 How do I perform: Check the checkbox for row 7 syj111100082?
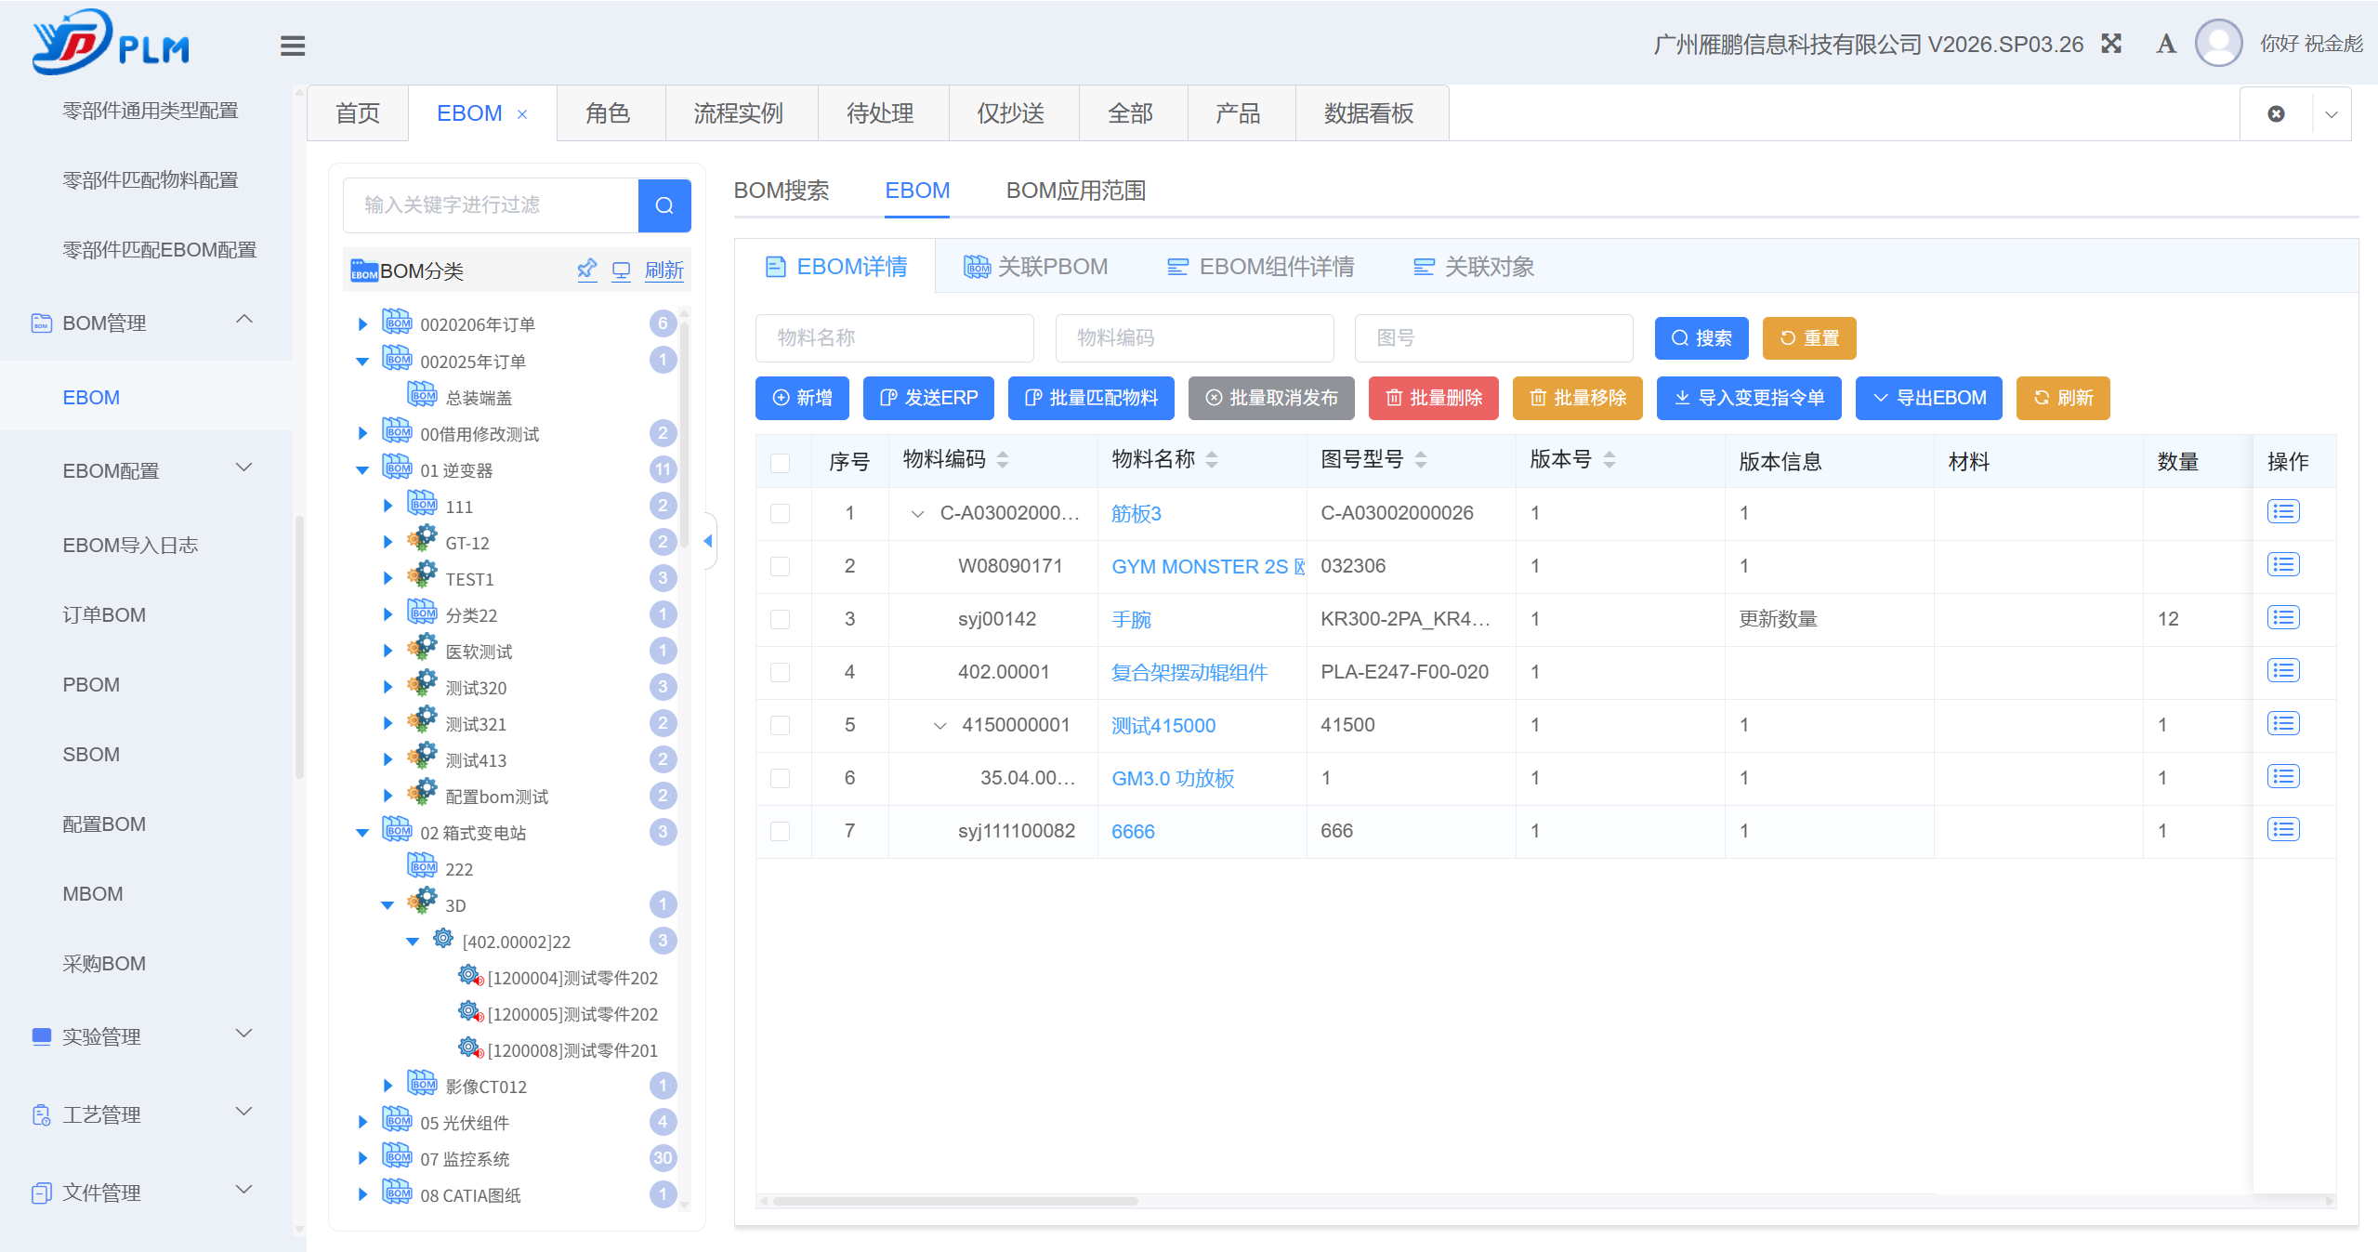click(x=781, y=832)
